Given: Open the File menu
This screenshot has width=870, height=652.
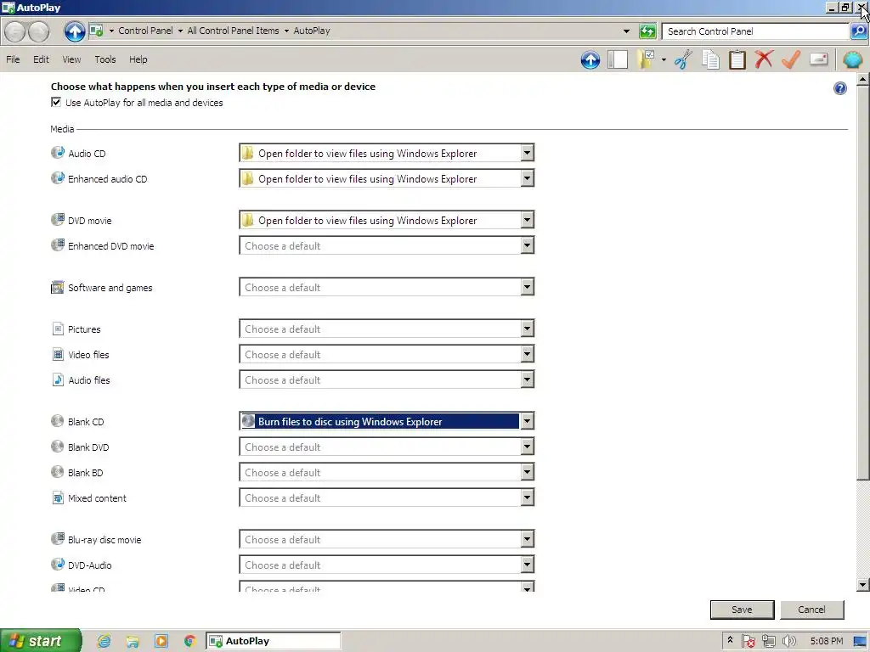Looking at the screenshot, I should (x=13, y=59).
